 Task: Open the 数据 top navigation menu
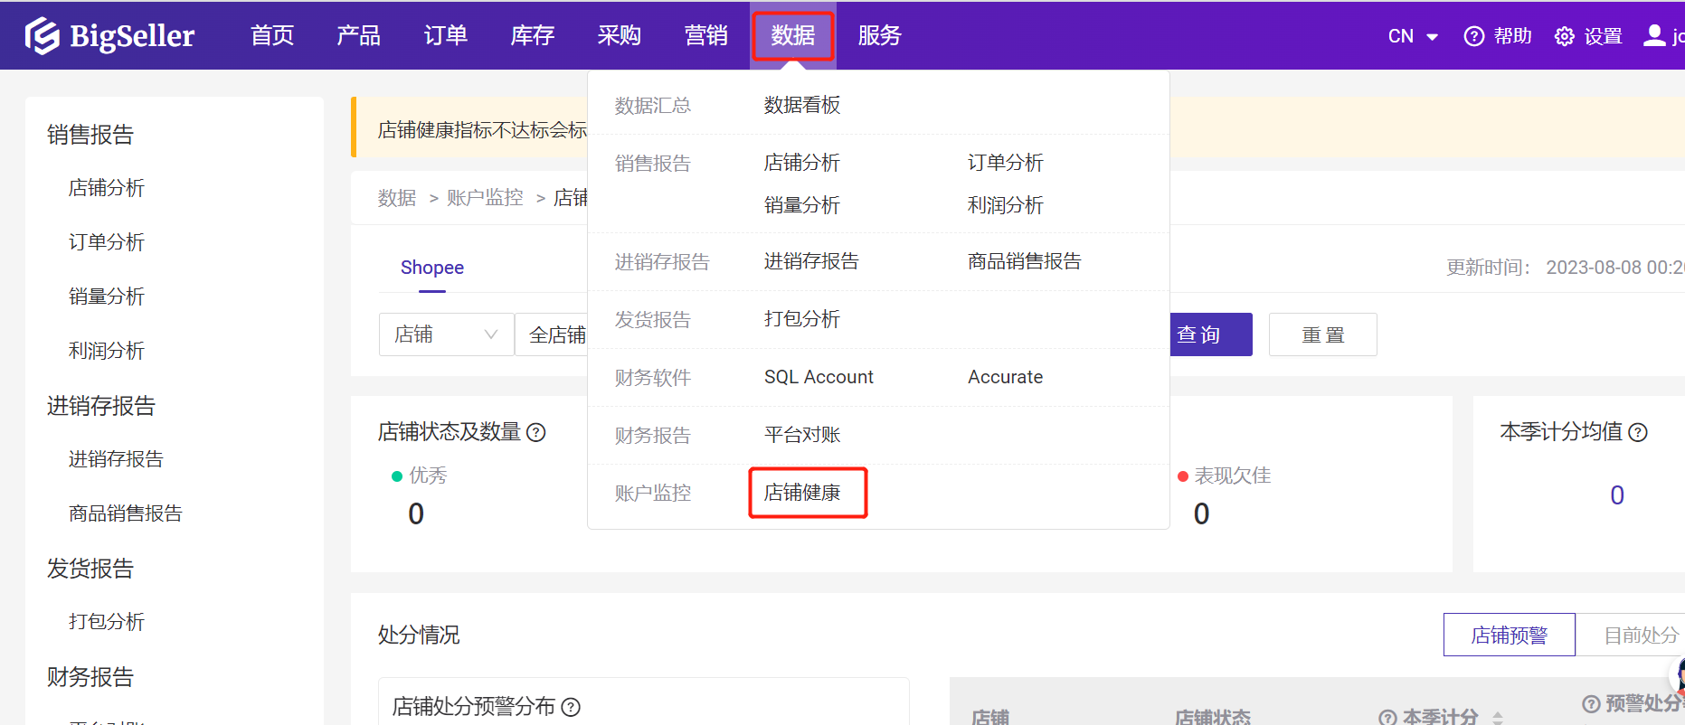[792, 35]
